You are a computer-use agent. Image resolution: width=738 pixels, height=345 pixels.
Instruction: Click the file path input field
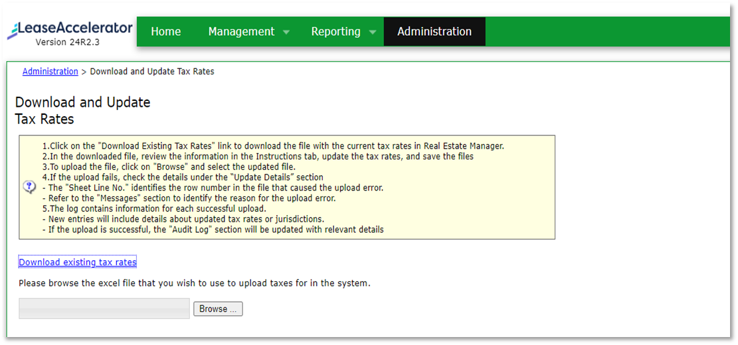click(104, 309)
